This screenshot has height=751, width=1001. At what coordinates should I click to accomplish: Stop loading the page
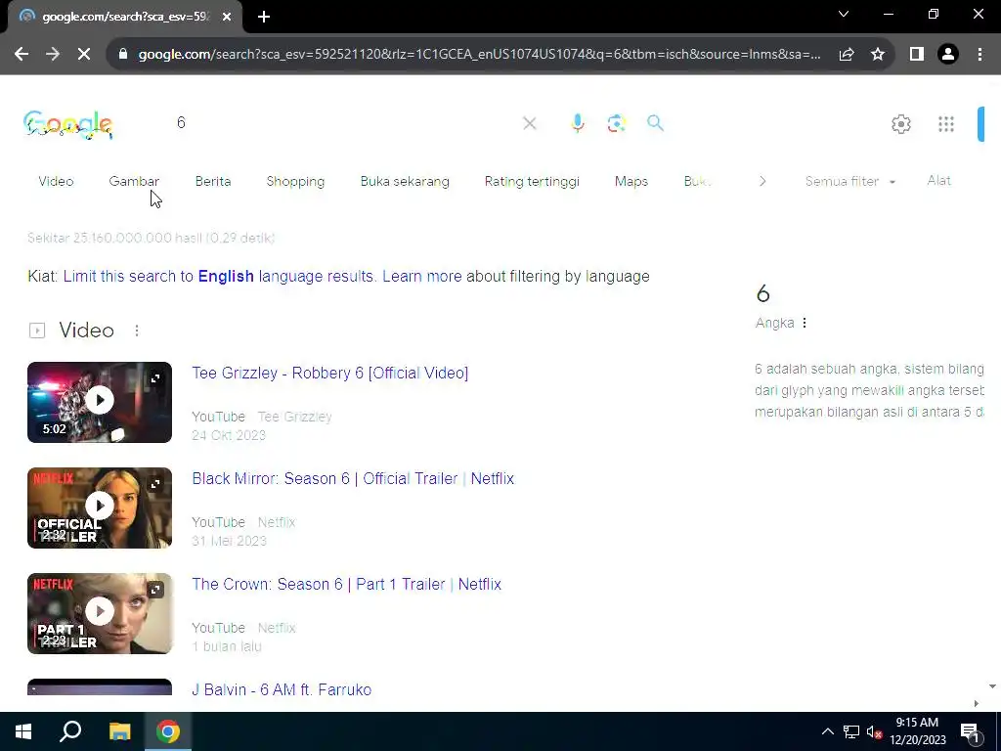(84, 55)
